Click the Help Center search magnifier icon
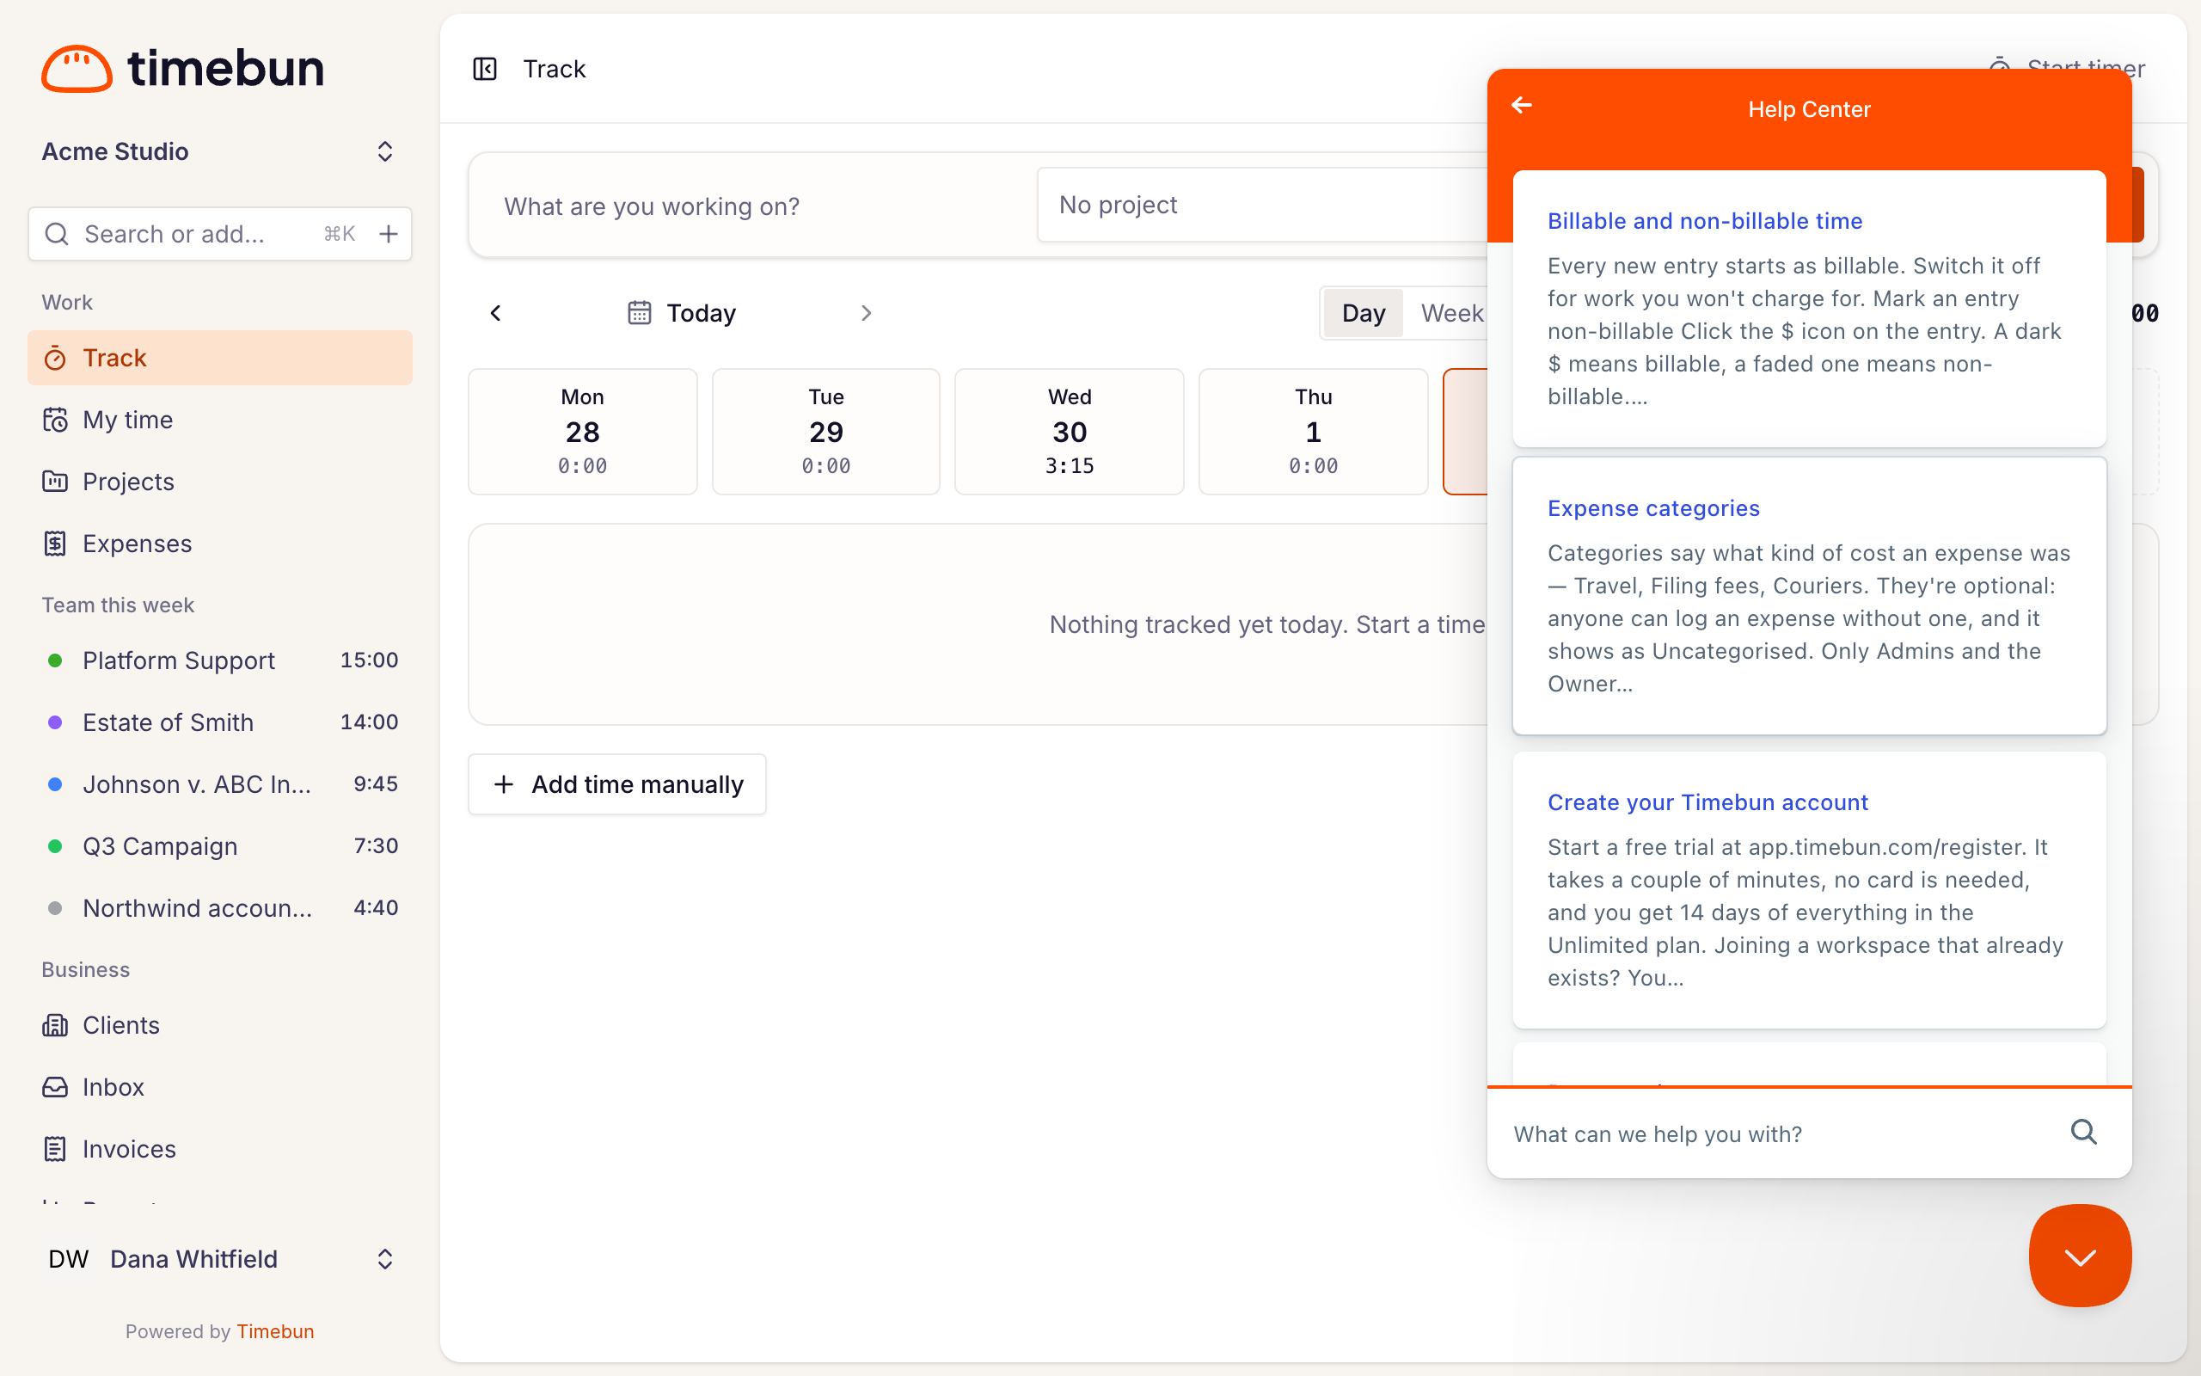This screenshot has height=1376, width=2201. click(2084, 1132)
